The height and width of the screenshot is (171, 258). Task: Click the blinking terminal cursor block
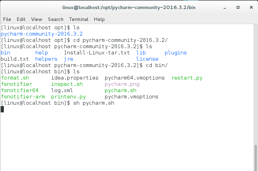[2, 109]
